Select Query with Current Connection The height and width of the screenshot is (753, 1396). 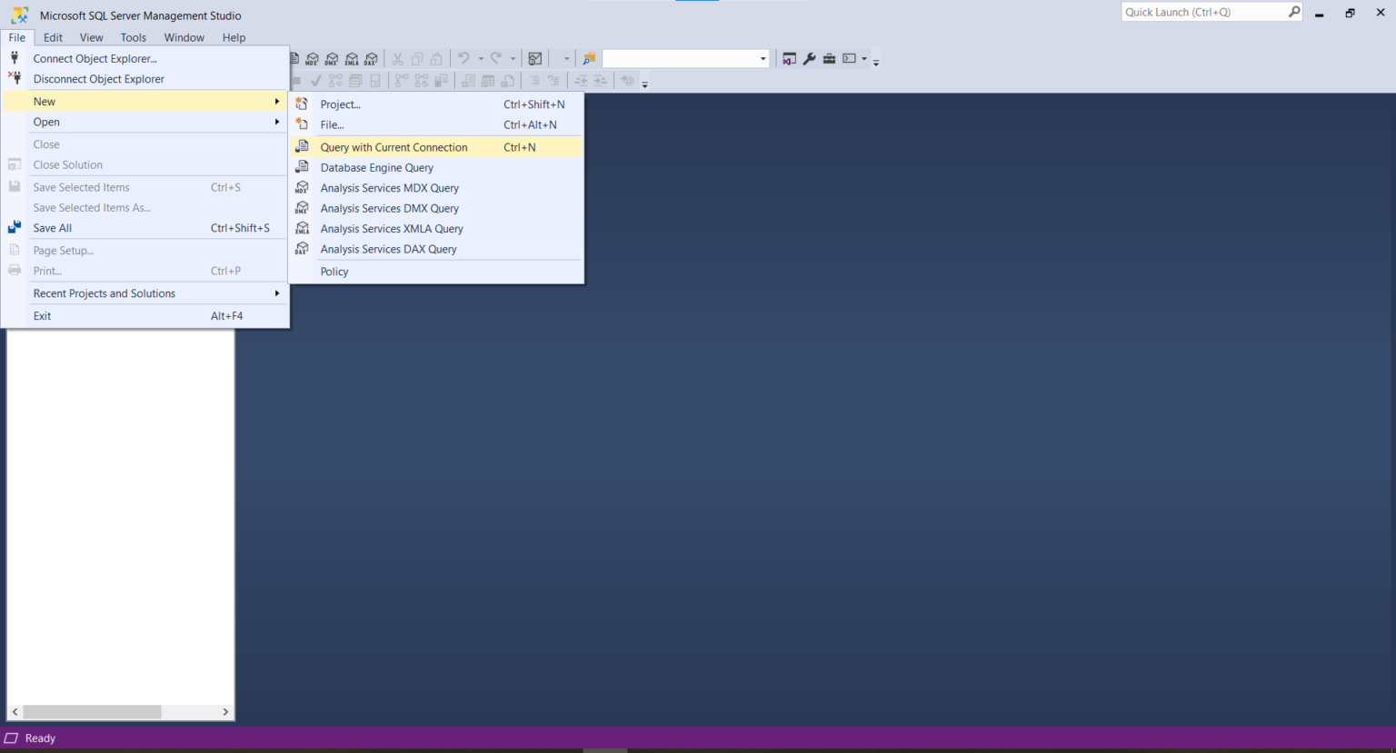pyautogui.click(x=394, y=146)
